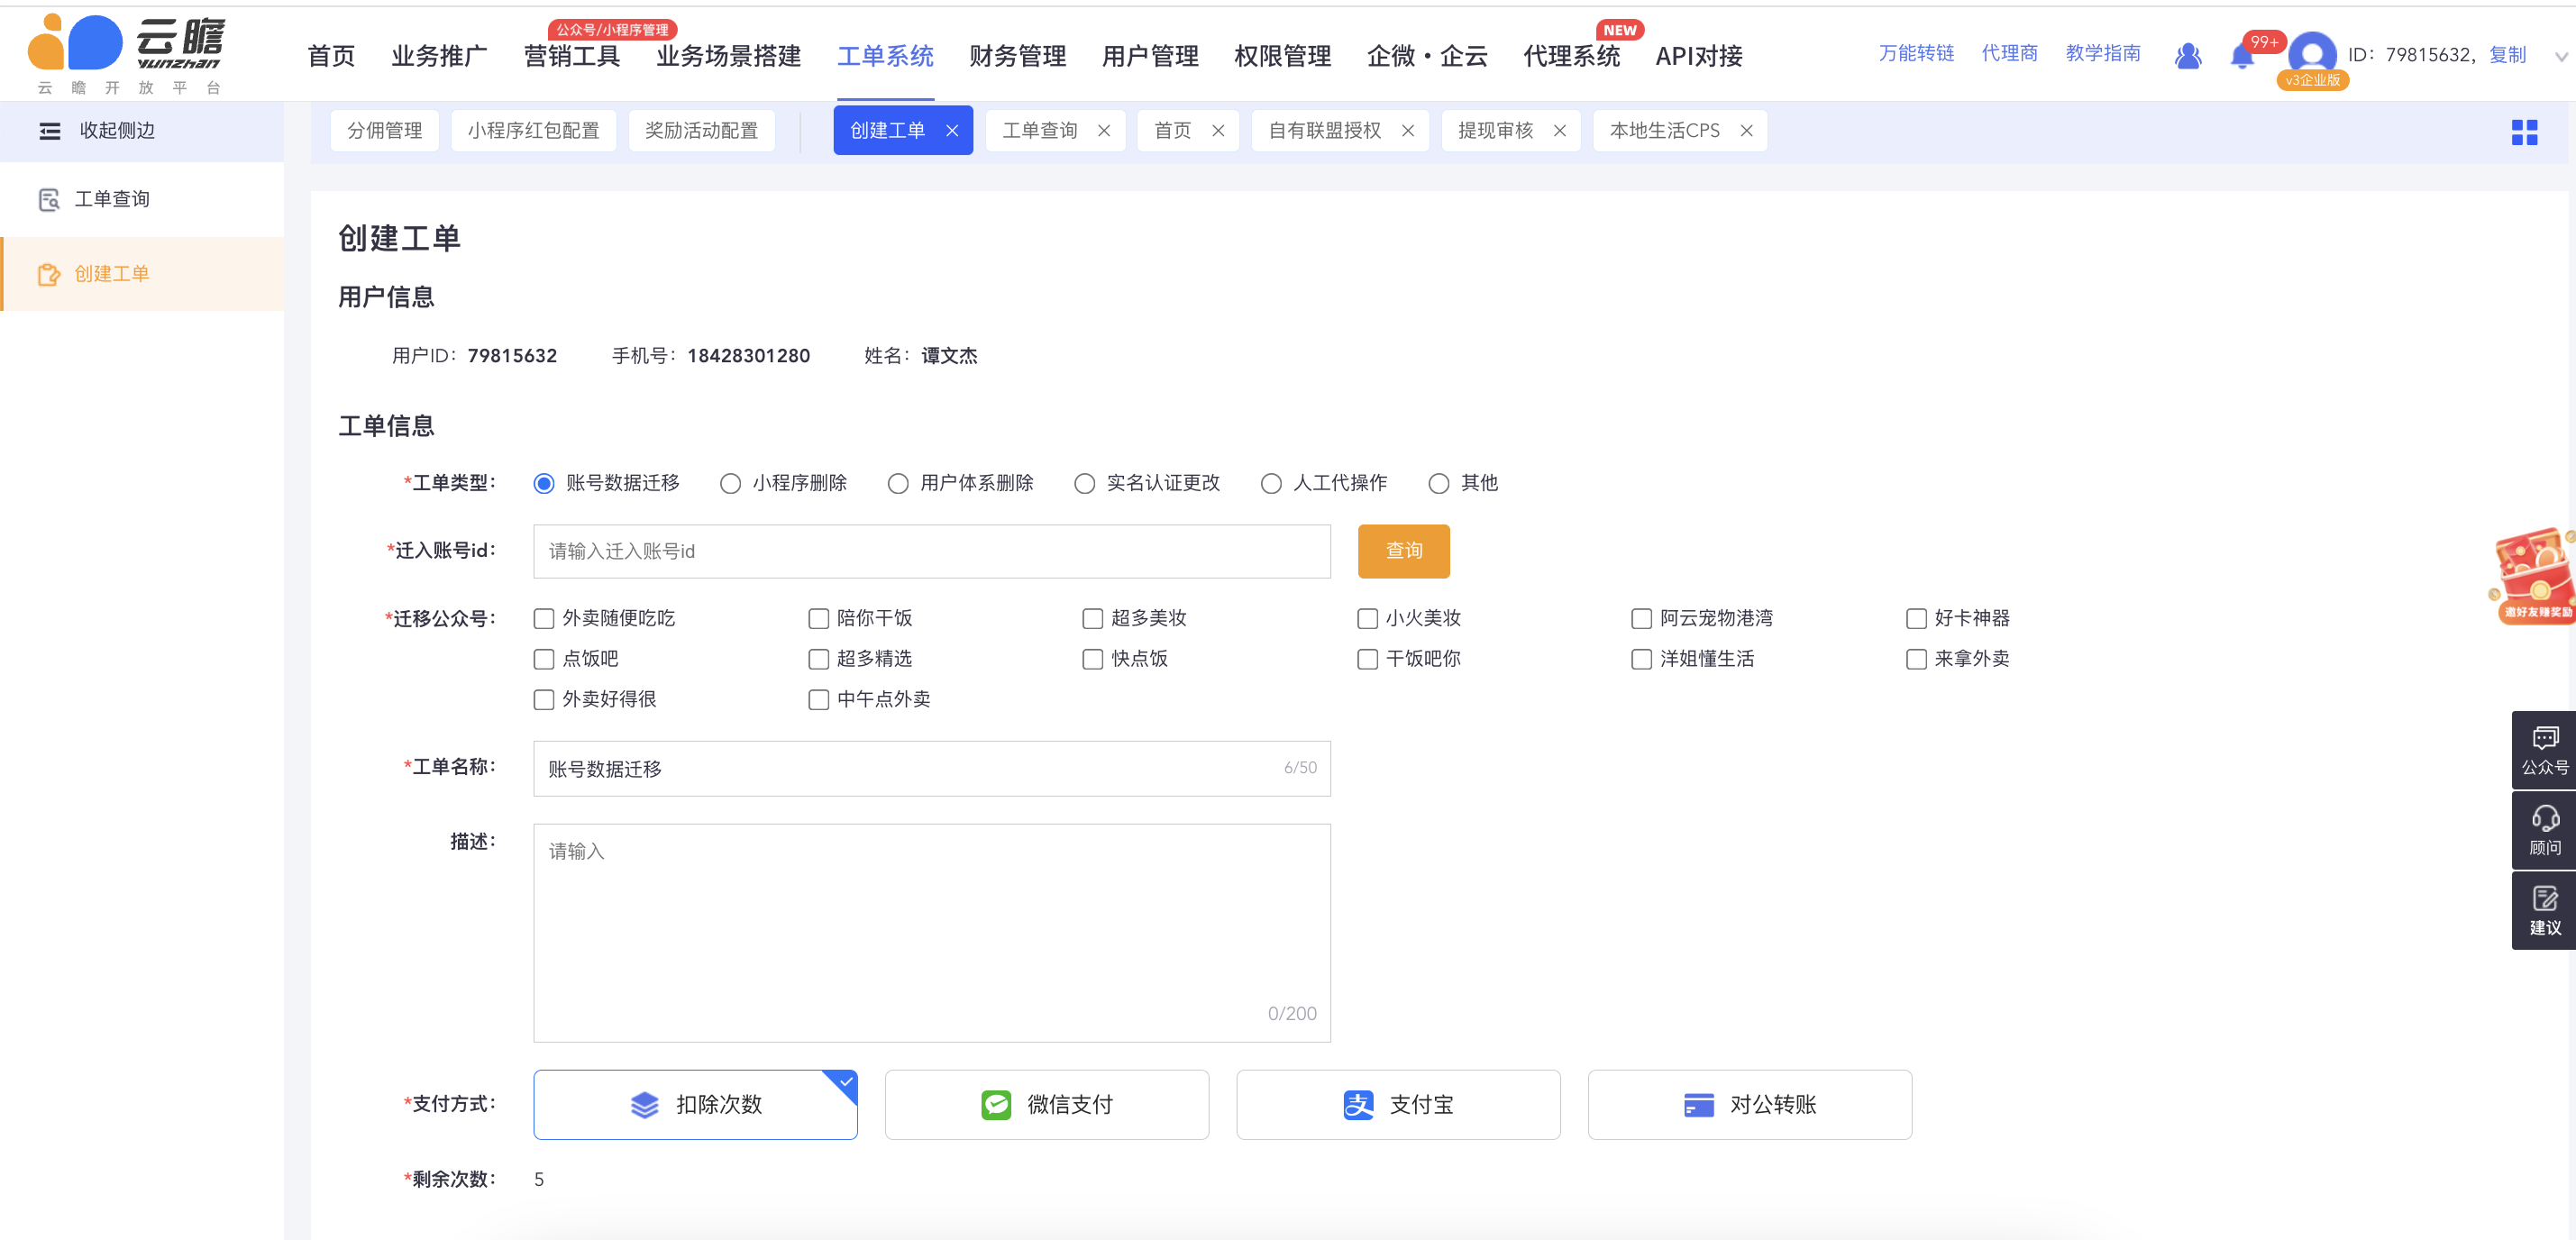2576x1240 pixels.
Task: Close the 提现审核 tab
Action: pyautogui.click(x=1560, y=131)
